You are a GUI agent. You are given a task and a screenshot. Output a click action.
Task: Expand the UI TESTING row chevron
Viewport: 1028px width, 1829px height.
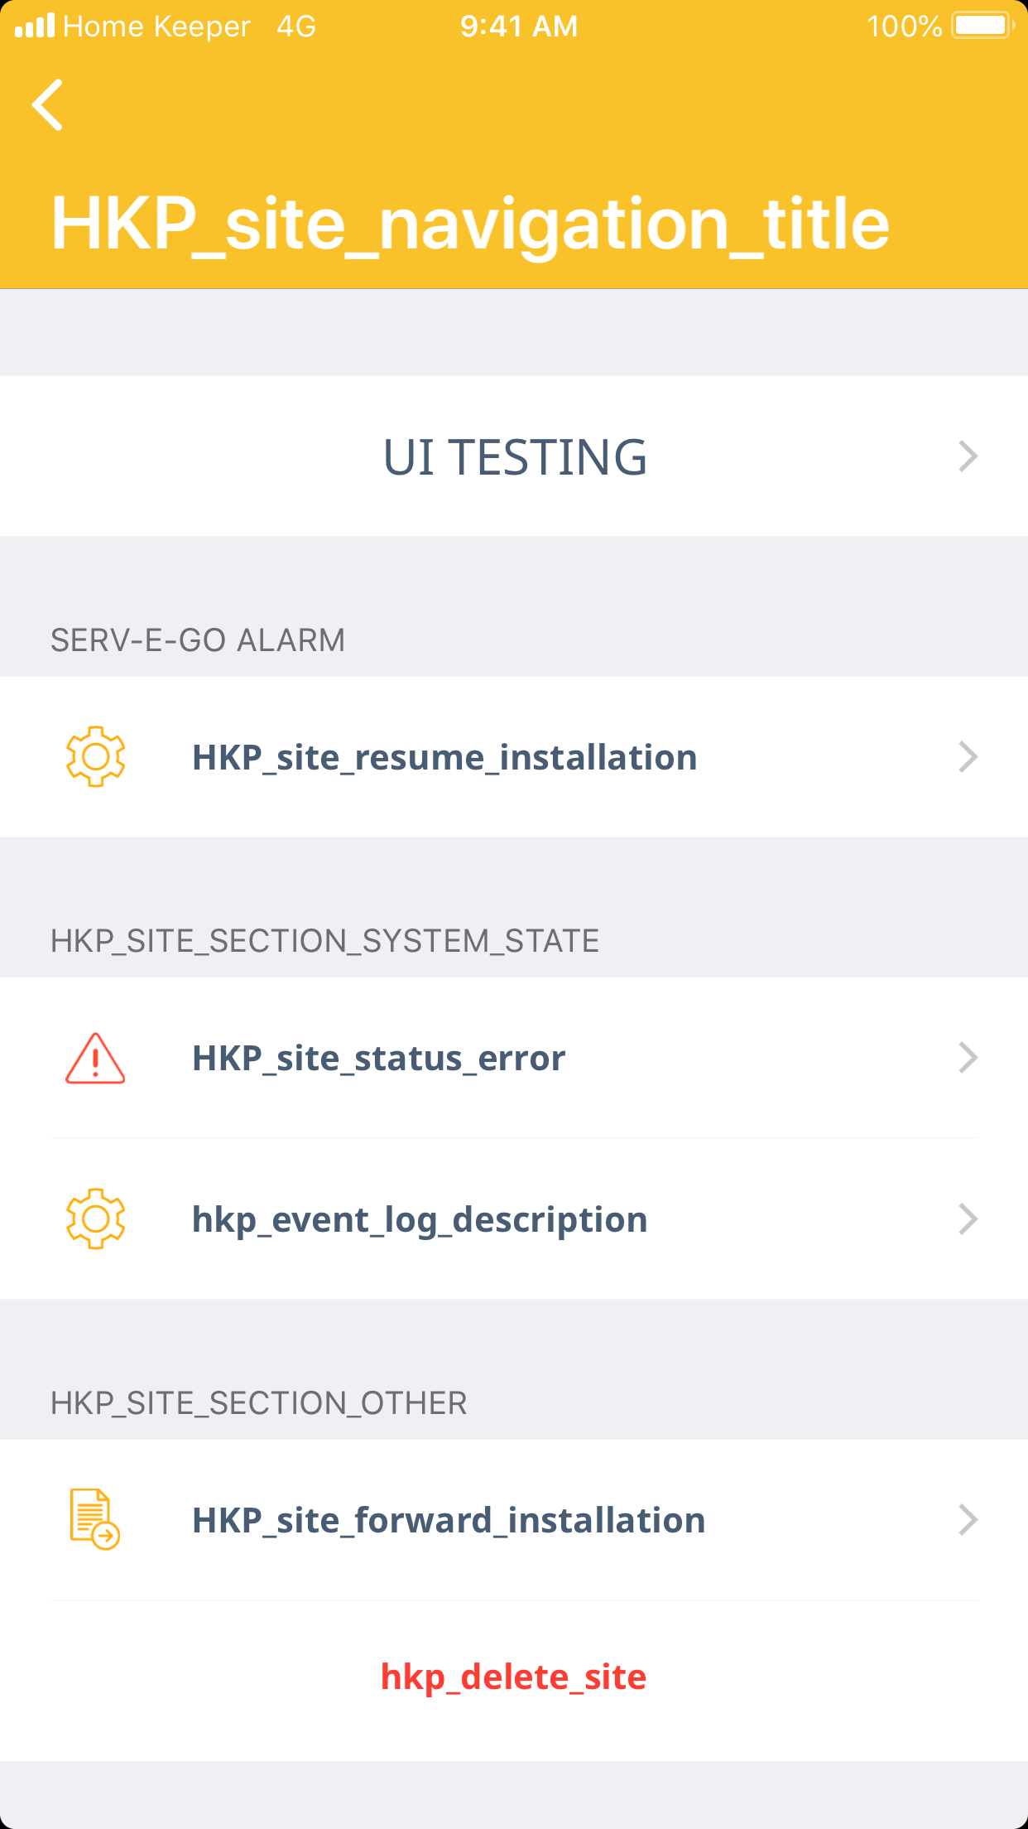click(x=968, y=456)
